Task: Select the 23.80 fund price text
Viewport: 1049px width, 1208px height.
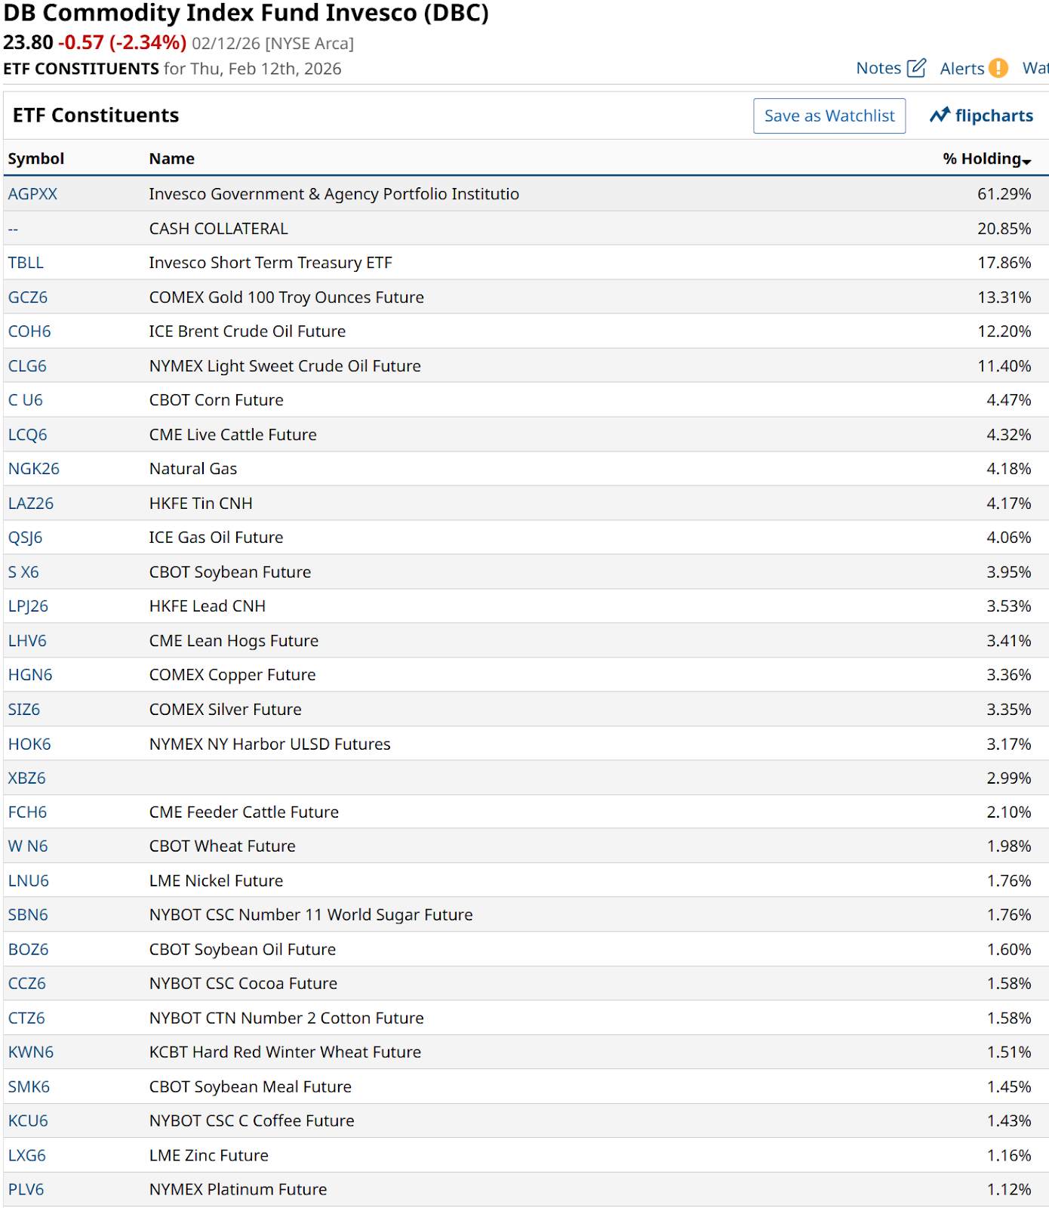Action: pos(29,42)
